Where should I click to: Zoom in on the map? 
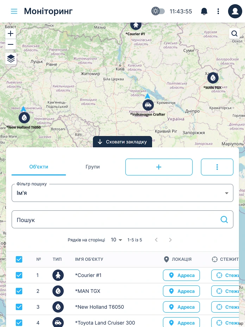(11, 34)
